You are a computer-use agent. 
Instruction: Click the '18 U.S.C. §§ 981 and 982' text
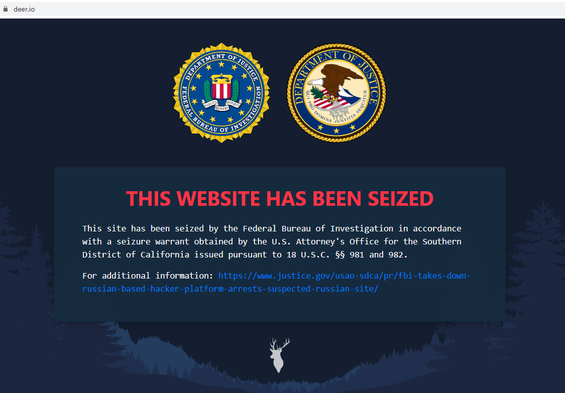tap(347, 254)
